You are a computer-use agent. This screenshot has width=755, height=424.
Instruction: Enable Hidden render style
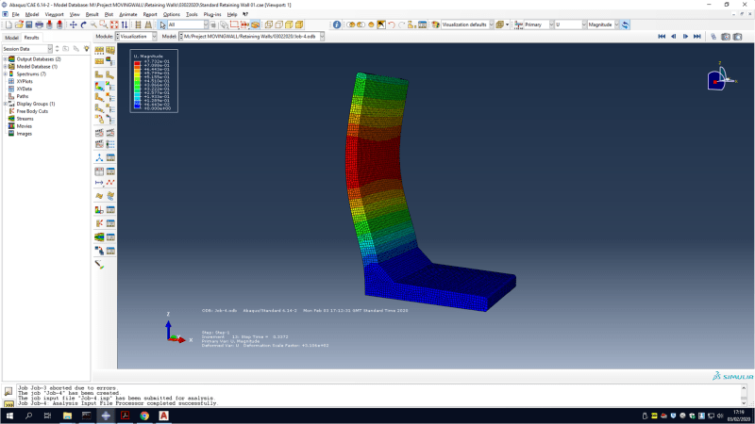coord(278,24)
